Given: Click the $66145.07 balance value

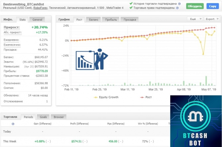Looking at the screenshot, I should (41, 57).
